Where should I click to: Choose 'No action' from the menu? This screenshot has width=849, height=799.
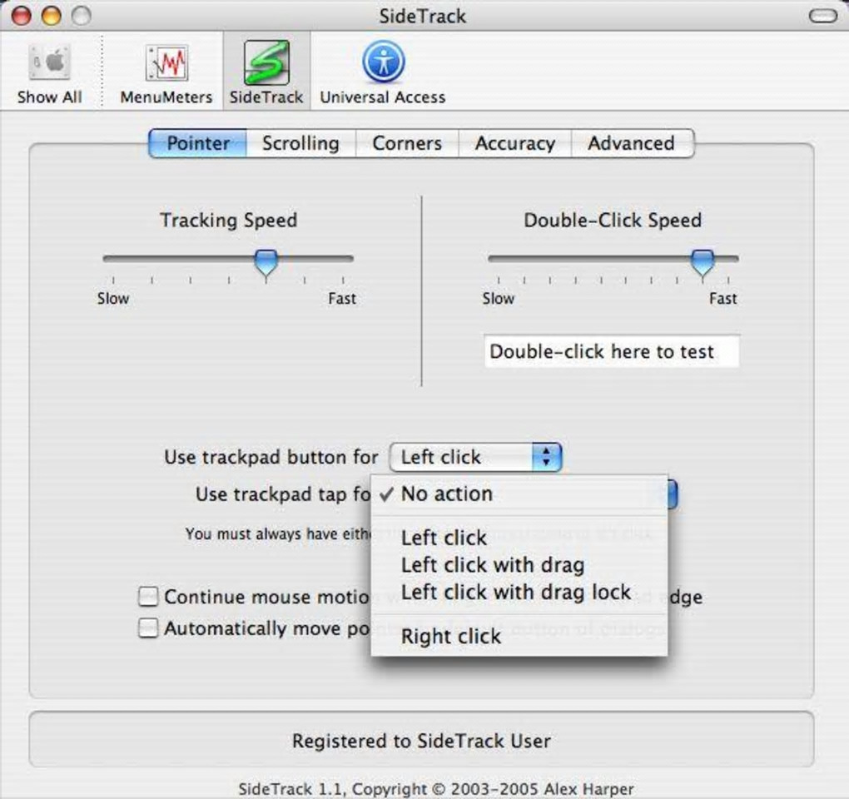tap(519, 494)
